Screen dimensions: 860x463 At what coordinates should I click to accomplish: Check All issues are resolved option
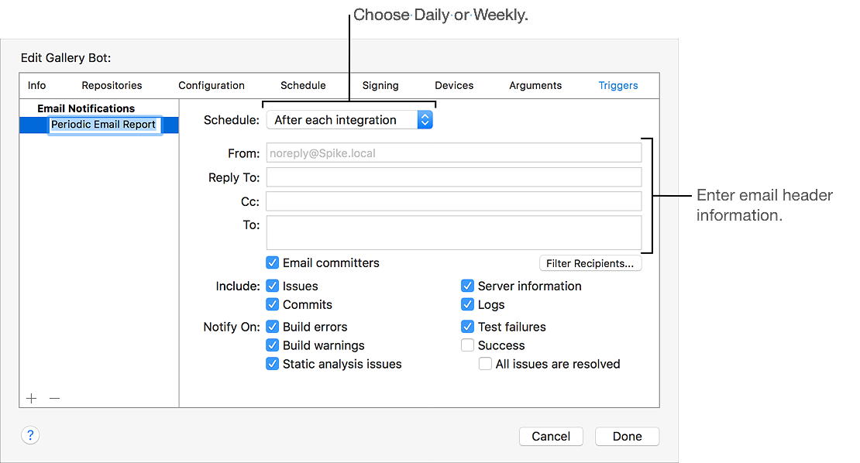pyautogui.click(x=485, y=364)
